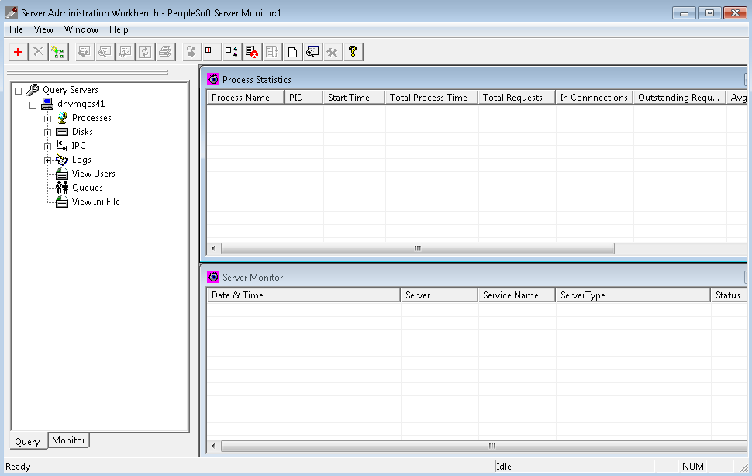Click the ServerType column header
752x476 pixels.
(633, 295)
